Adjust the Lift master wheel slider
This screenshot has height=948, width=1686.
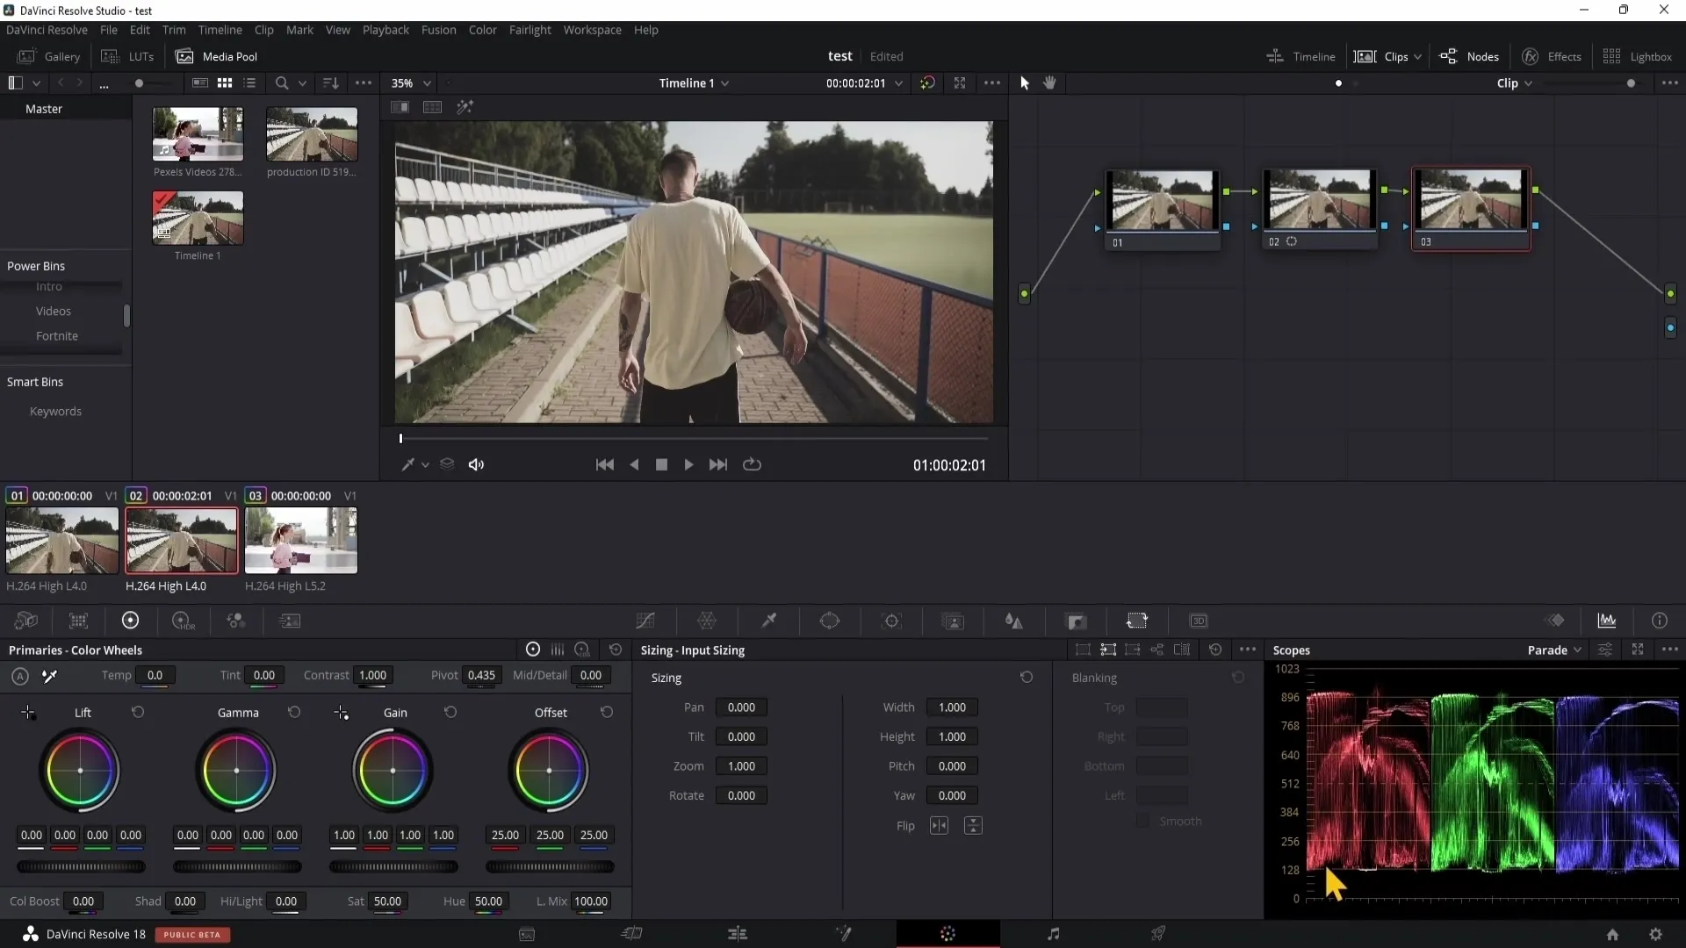coord(81,867)
